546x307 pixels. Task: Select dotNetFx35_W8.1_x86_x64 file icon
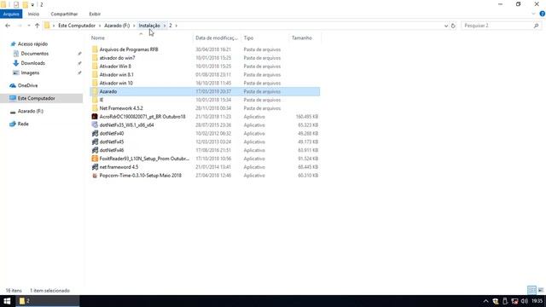(95, 125)
